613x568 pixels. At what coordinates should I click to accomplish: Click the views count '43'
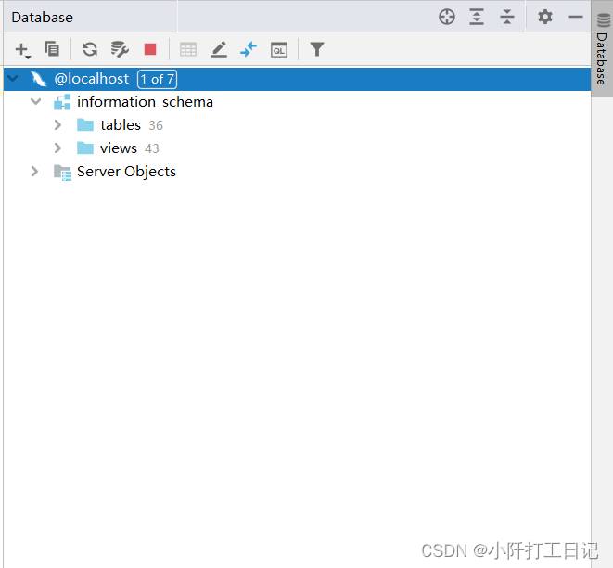point(152,148)
